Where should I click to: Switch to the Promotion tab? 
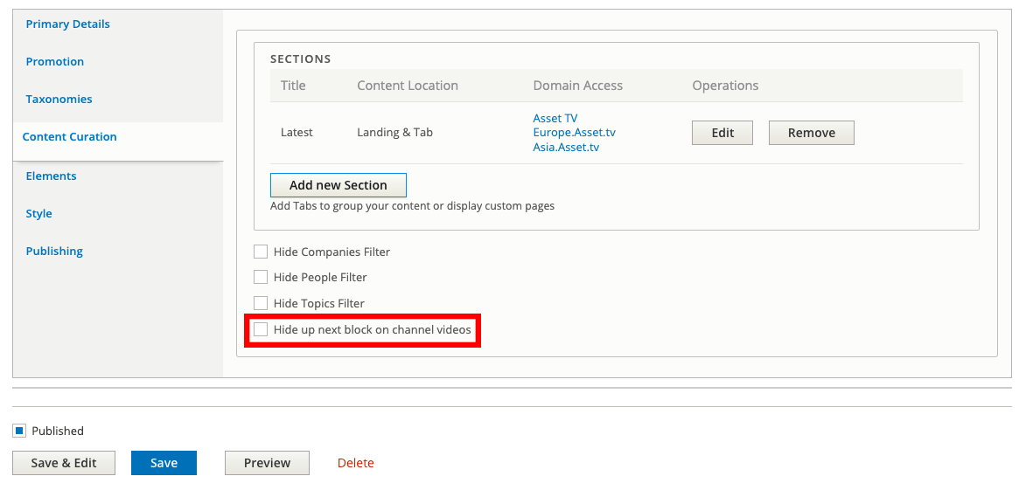pos(55,61)
